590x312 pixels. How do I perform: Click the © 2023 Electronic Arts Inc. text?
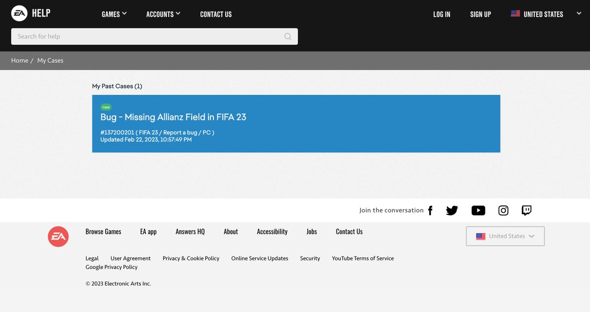click(x=118, y=284)
